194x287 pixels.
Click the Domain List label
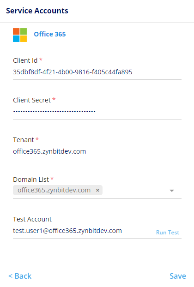click(x=31, y=179)
